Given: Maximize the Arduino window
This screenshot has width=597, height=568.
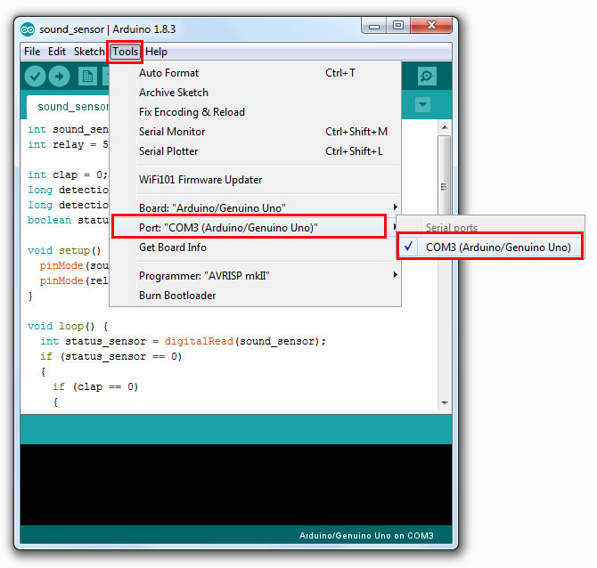Looking at the screenshot, I should coord(398,26).
